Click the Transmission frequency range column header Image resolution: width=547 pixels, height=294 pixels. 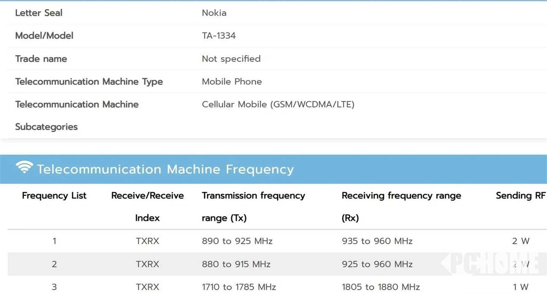point(253,206)
